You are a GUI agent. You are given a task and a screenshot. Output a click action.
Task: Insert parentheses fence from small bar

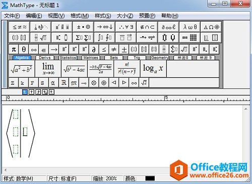coord(134,49)
